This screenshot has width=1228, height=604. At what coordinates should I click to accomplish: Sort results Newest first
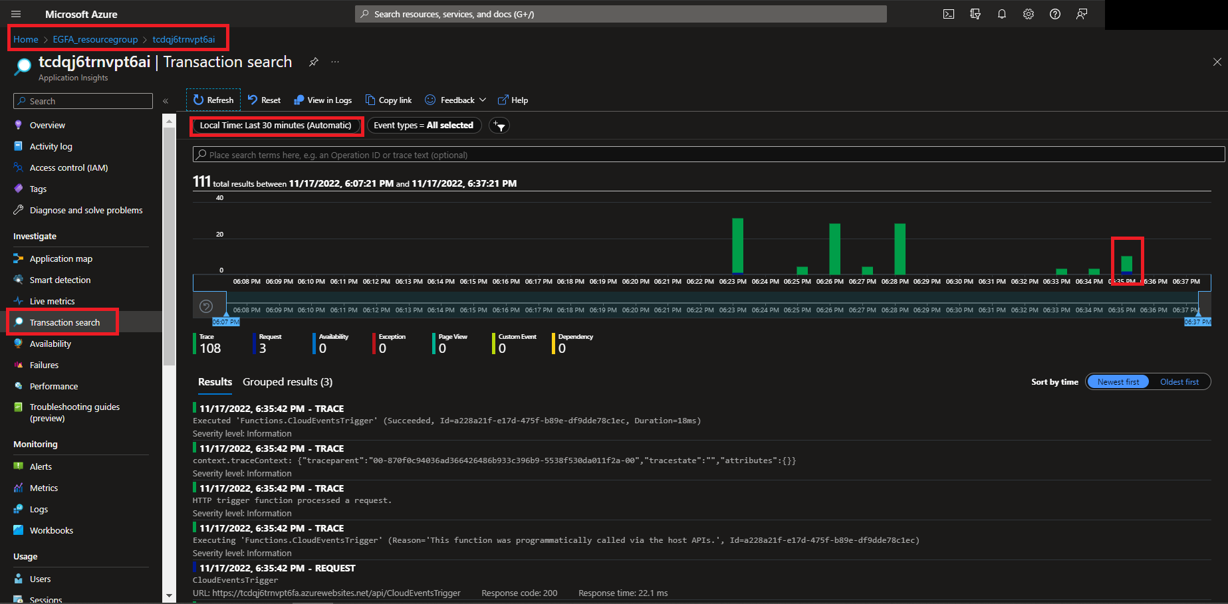point(1118,382)
